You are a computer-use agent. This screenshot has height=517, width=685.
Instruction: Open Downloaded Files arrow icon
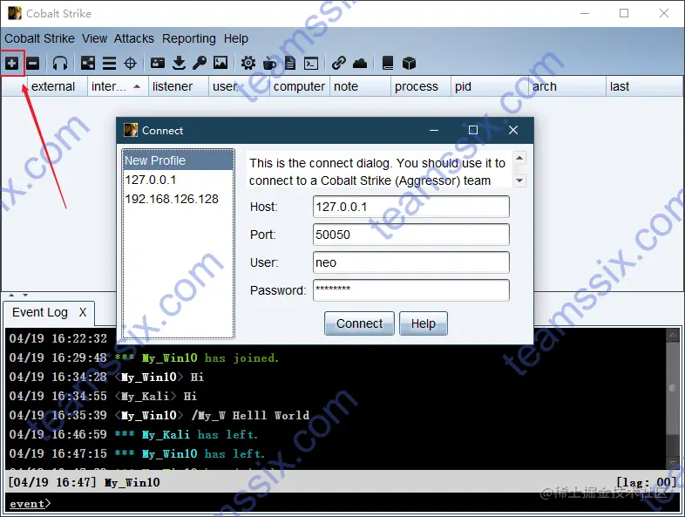coord(179,64)
